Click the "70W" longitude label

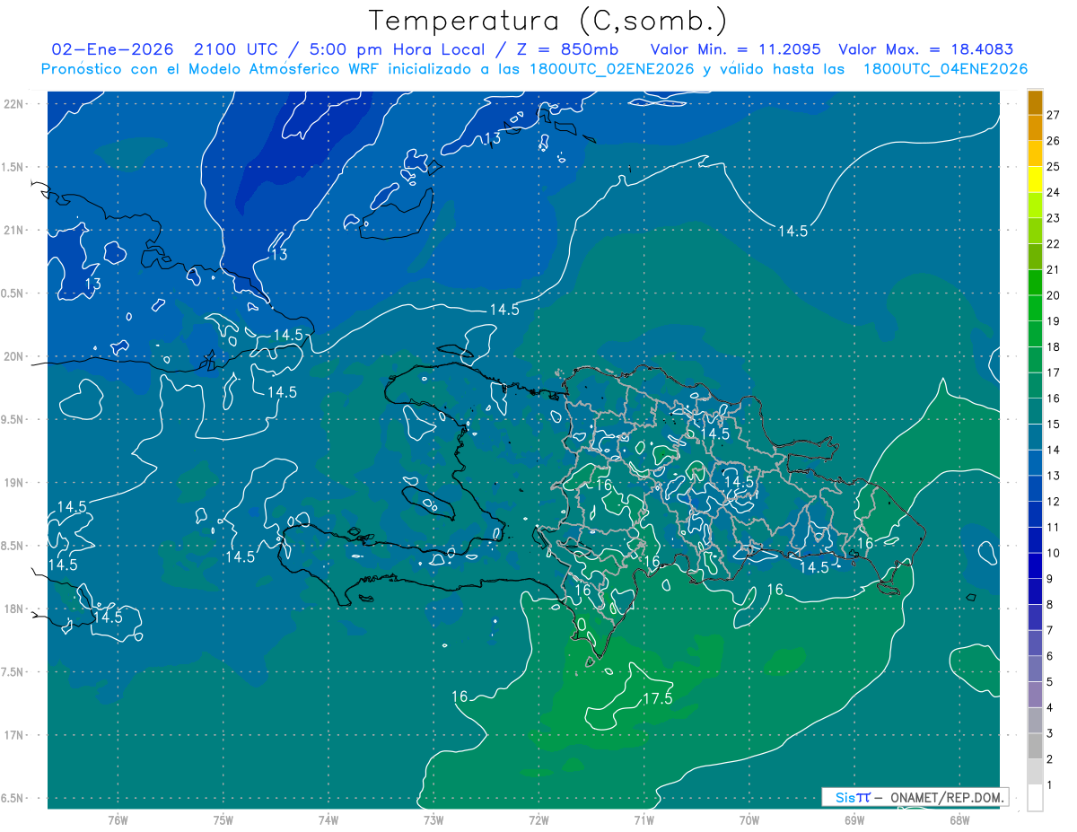pyautogui.click(x=749, y=819)
